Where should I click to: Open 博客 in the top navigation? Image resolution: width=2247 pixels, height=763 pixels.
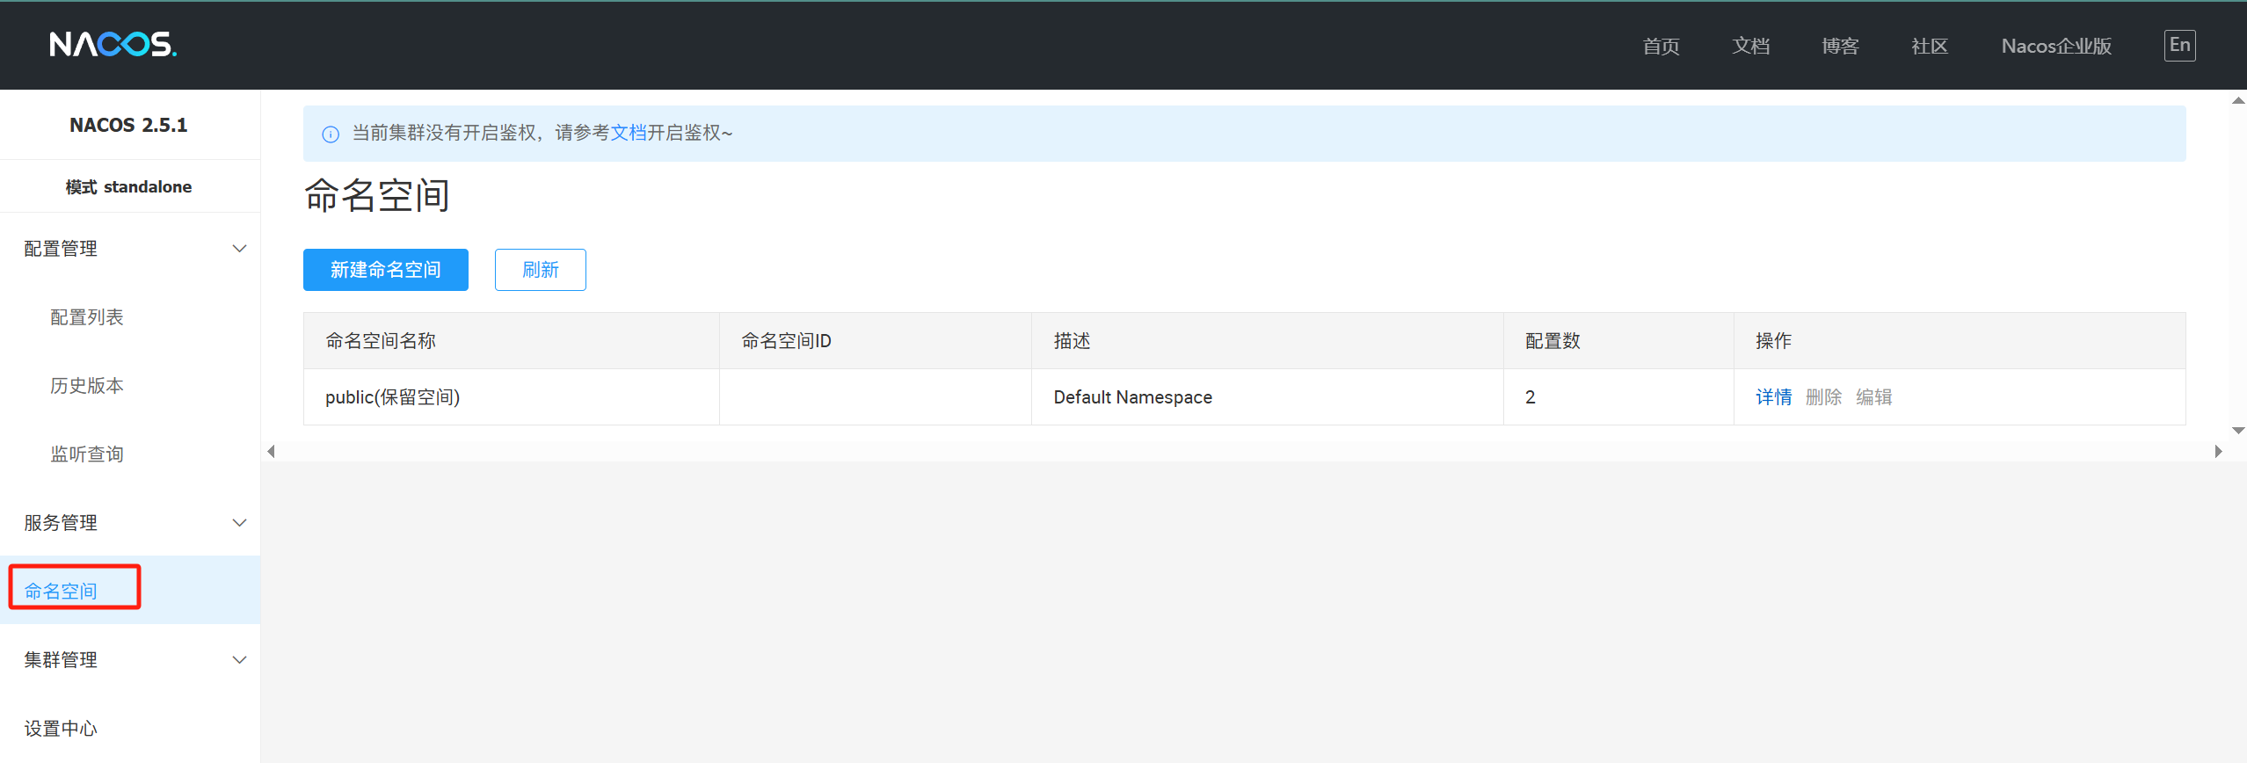(1840, 46)
